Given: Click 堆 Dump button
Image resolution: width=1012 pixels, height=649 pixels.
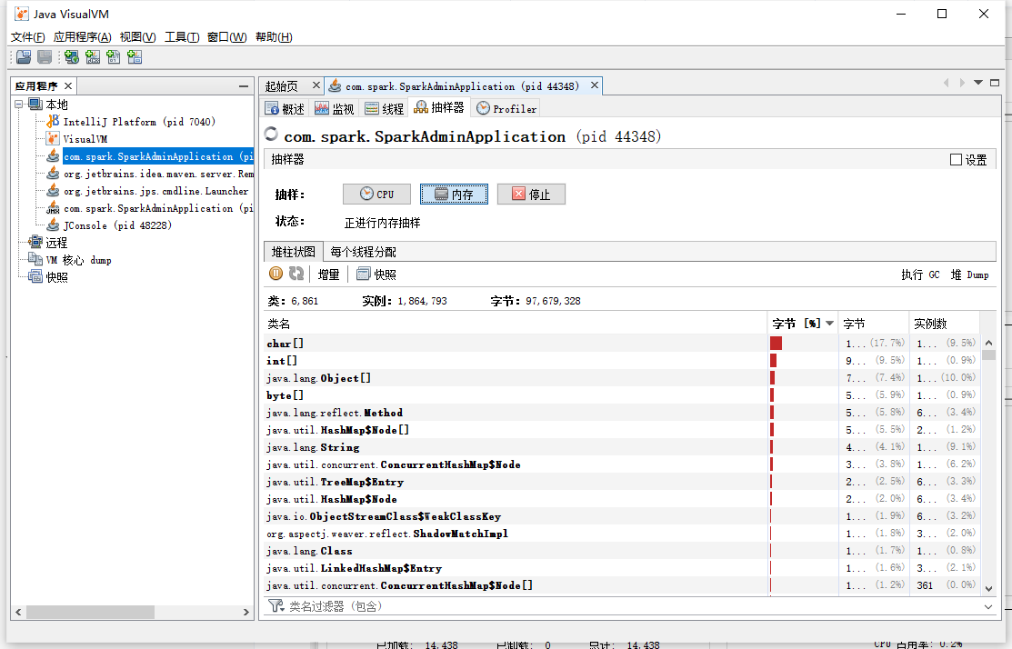Looking at the screenshot, I should coord(969,275).
